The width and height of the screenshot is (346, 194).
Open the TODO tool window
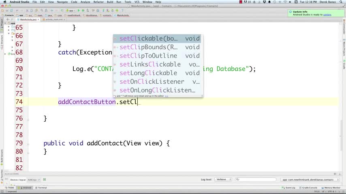(9, 188)
